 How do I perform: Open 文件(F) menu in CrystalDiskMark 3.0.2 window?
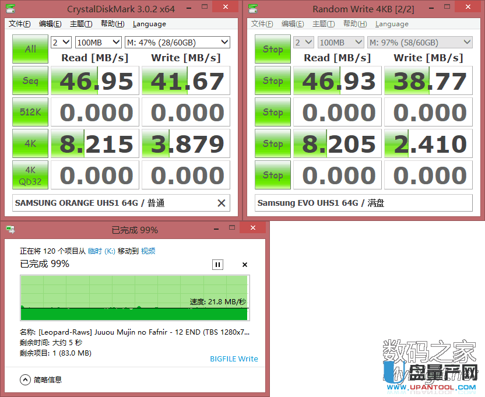20,24
